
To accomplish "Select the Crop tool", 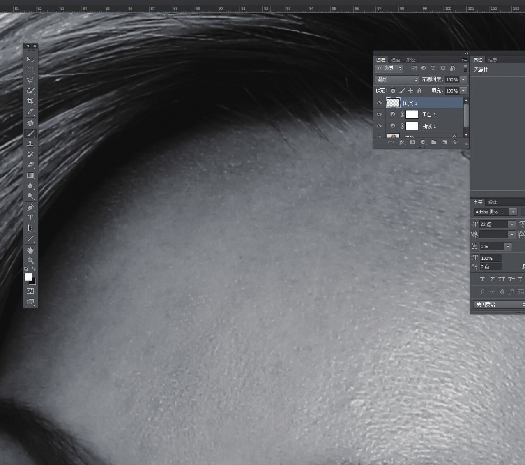I will coord(30,101).
